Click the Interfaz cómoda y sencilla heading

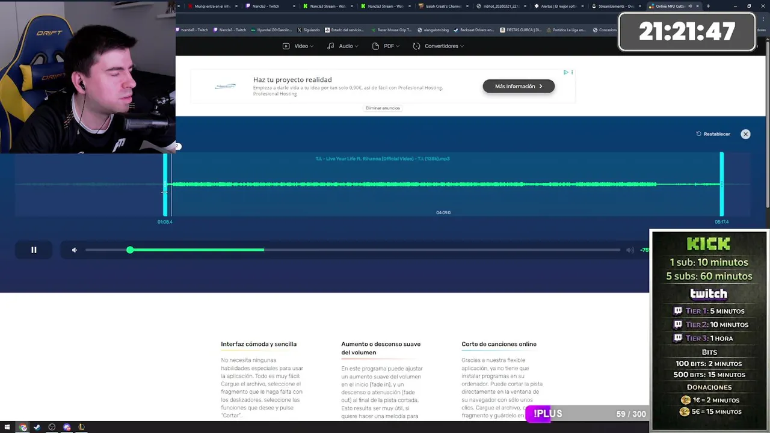click(x=259, y=344)
